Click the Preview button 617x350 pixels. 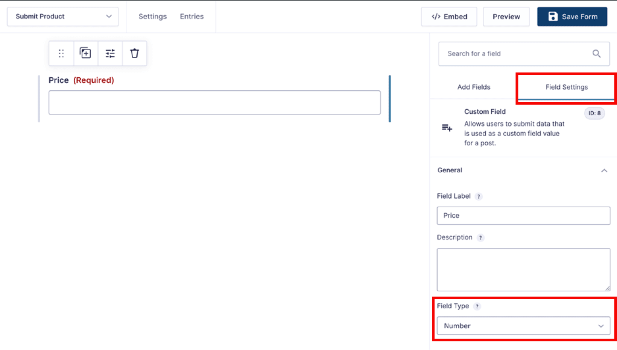(x=506, y=17)
